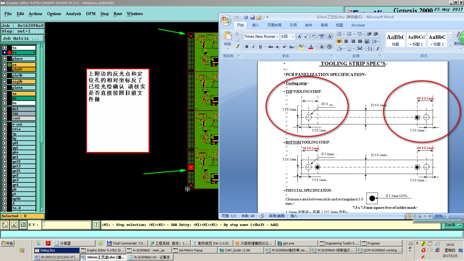
Task: Open Job Matrix Popup taskbar item
Action: (194, 250)
